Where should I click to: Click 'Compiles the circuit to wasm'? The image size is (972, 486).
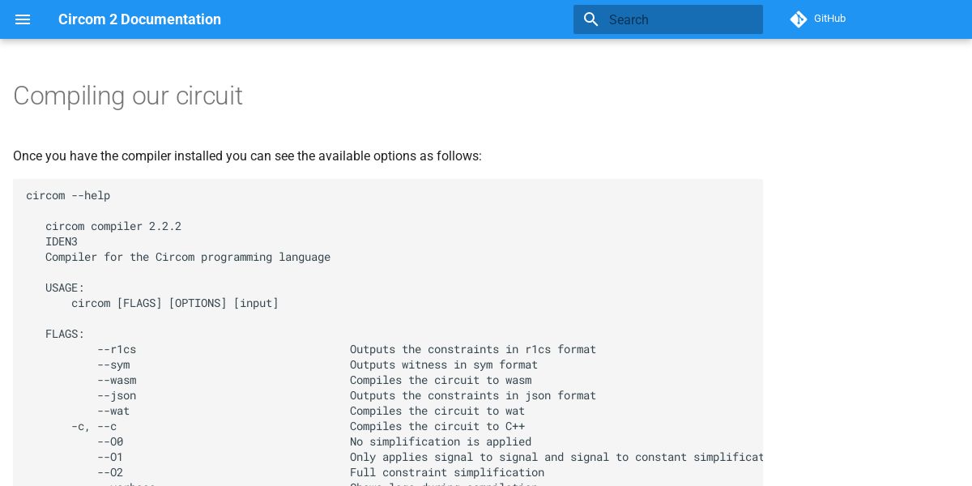[x=441, y=380]
